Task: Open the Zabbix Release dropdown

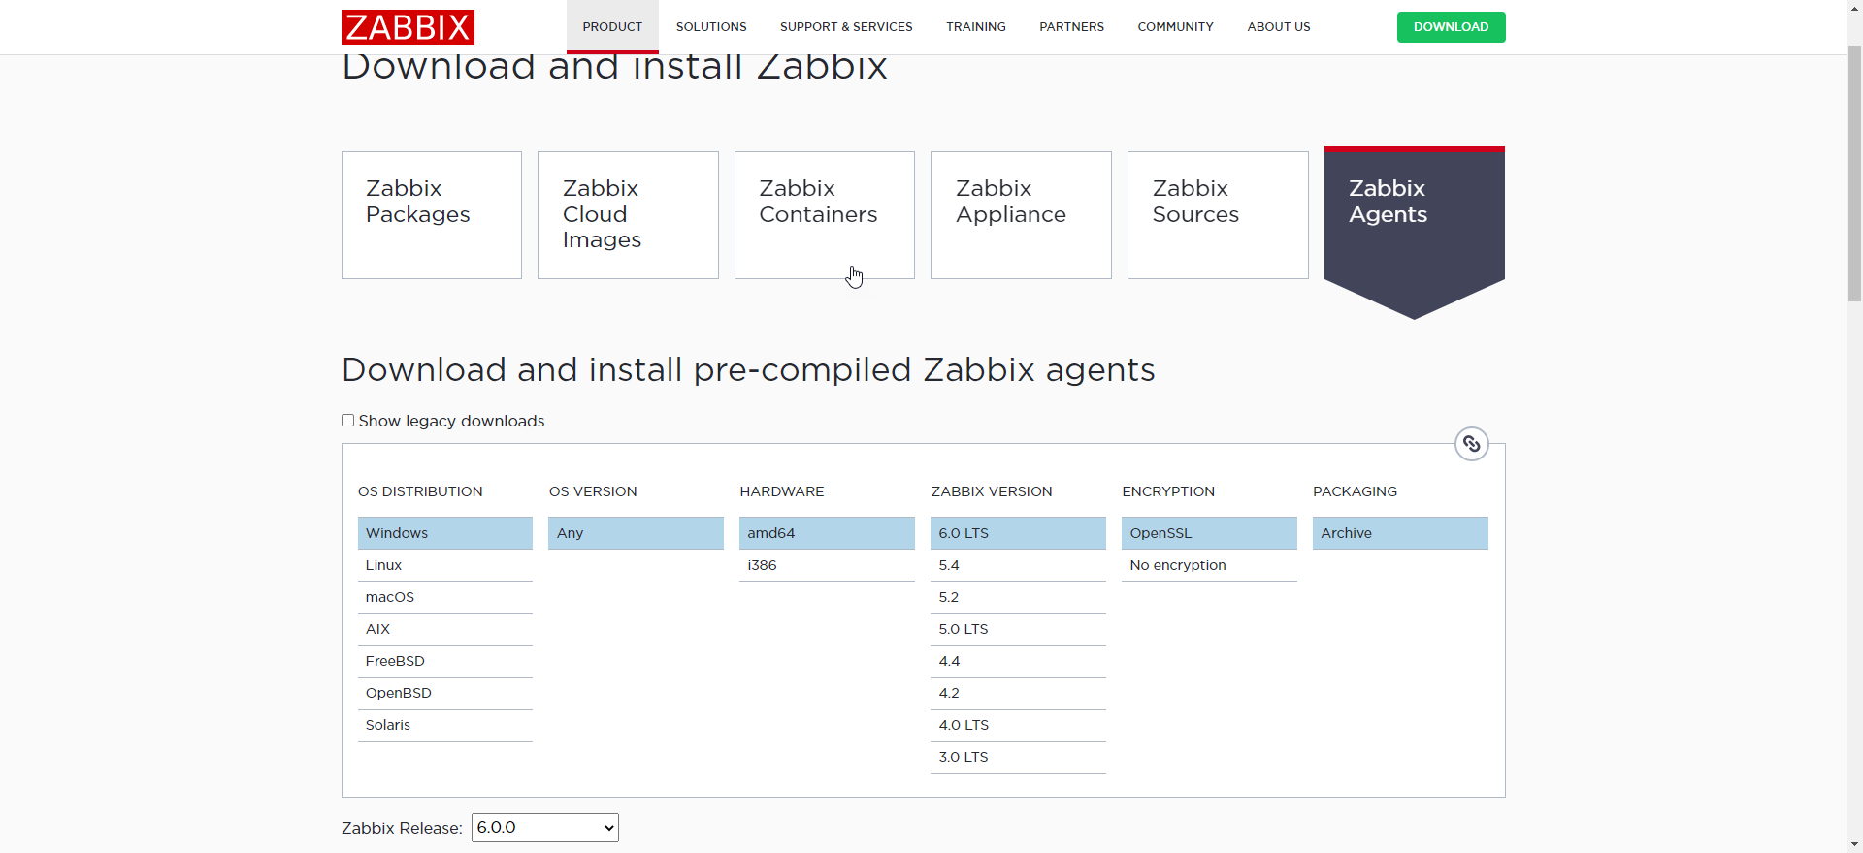Action: [x=544, y=828]
